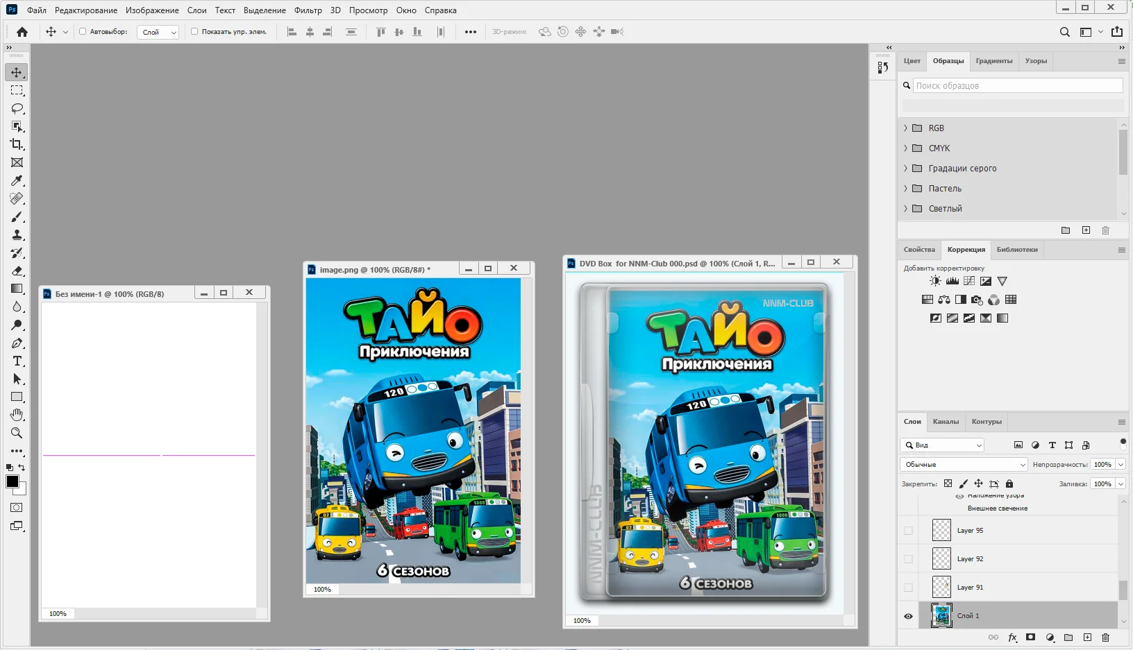Add a Levels adjustment
The width and height of the screenshot is (1133, 650).
coord(952,281)
